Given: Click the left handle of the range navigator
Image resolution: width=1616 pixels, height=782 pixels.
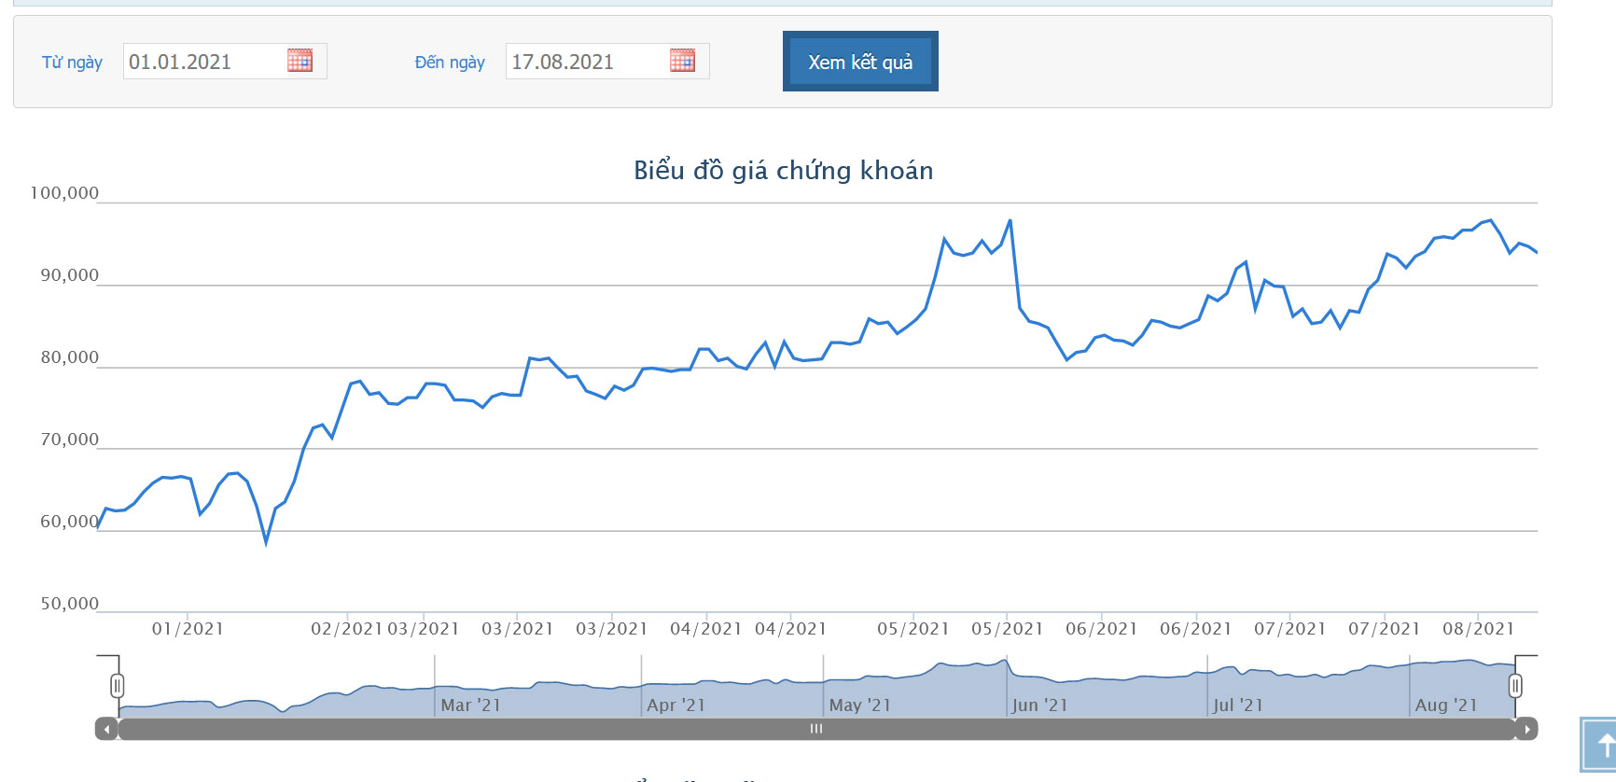Looking at the screenshot, I should [x=117, y=686].
